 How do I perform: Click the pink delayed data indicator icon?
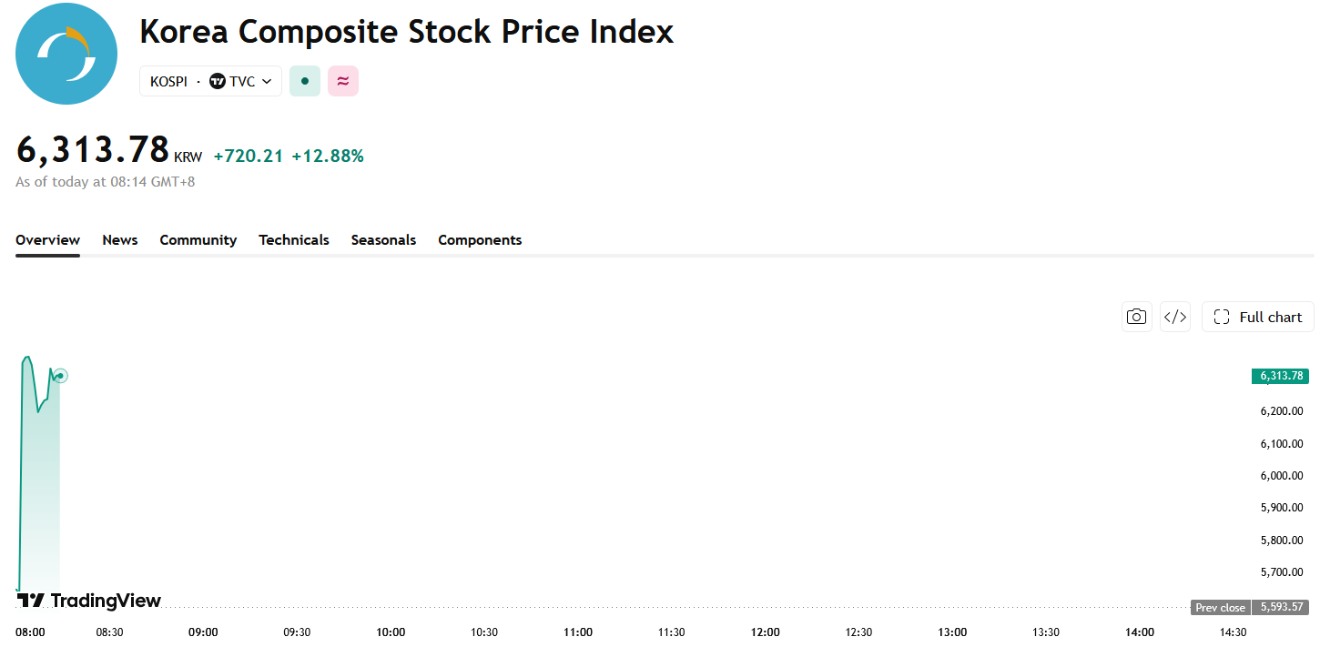pyautogui.click(x=343, y=81)
